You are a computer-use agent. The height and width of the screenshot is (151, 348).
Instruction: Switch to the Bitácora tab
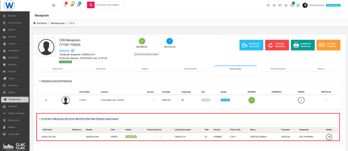[x=320, y=69]
